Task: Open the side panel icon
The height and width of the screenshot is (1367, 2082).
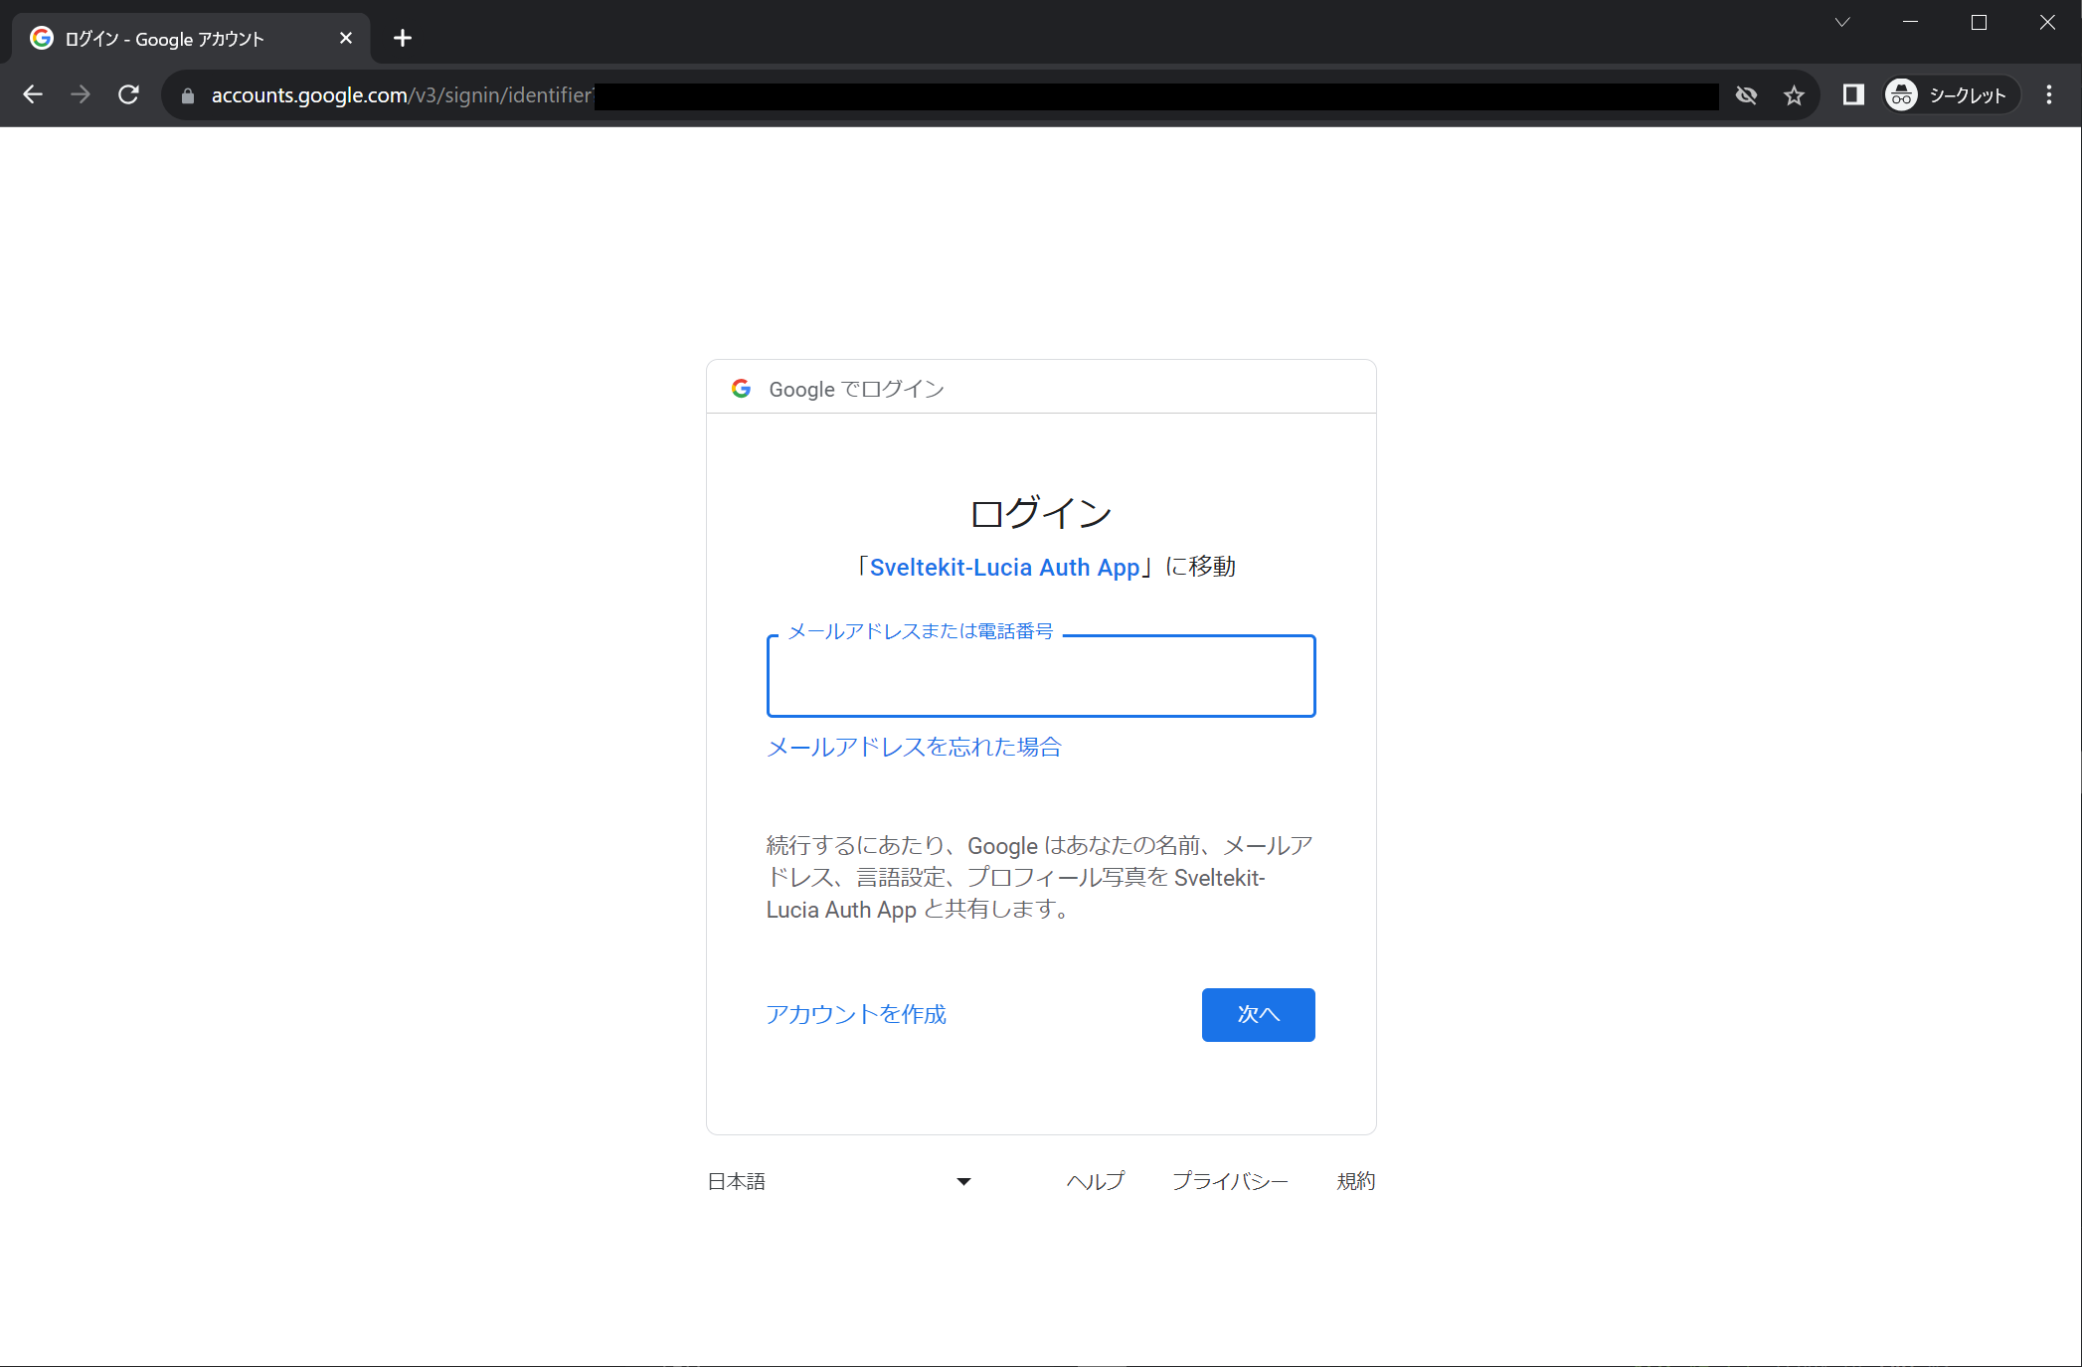Action: (1851, 94)
